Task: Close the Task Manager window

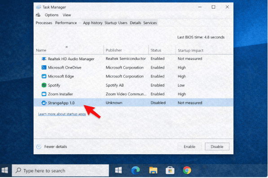Action: pyautogui.click(x=227, y=7)
